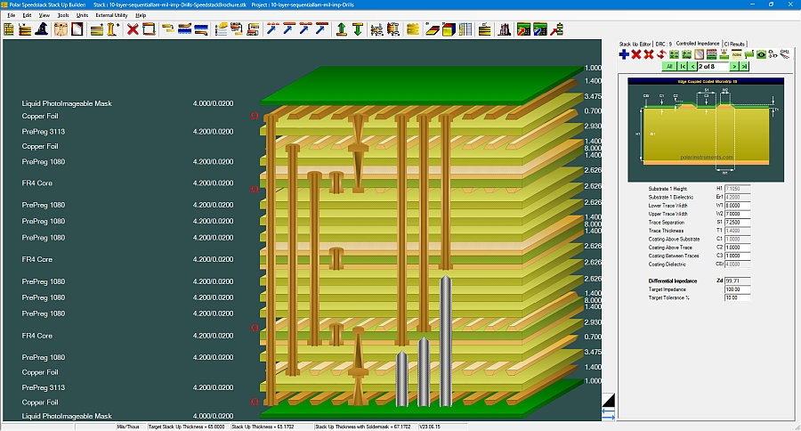This screenshot has width=801, height=431.
Task: Click the Target Tolerance % field
Action: (x=737, y=297)
